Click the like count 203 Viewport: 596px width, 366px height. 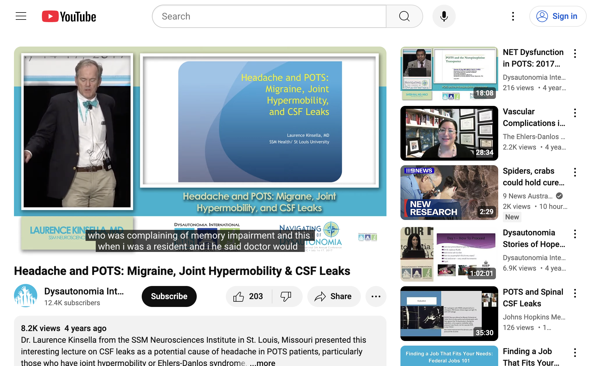pos(256,296)
